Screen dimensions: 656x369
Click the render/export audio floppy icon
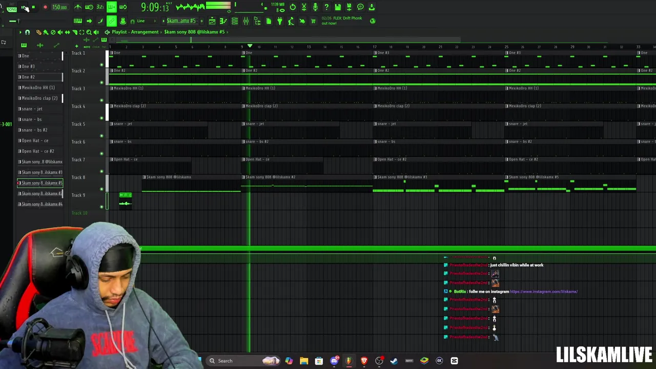349,7
